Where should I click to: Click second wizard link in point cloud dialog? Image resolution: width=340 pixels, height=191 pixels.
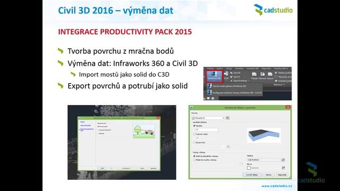86,125
